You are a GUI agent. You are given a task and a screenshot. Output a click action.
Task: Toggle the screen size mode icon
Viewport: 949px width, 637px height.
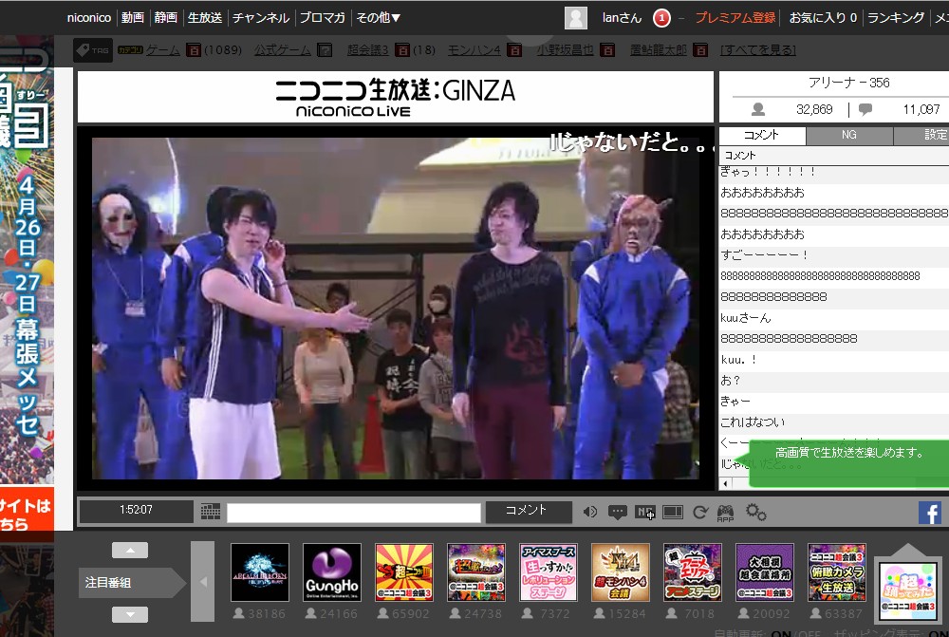point(673,513)
